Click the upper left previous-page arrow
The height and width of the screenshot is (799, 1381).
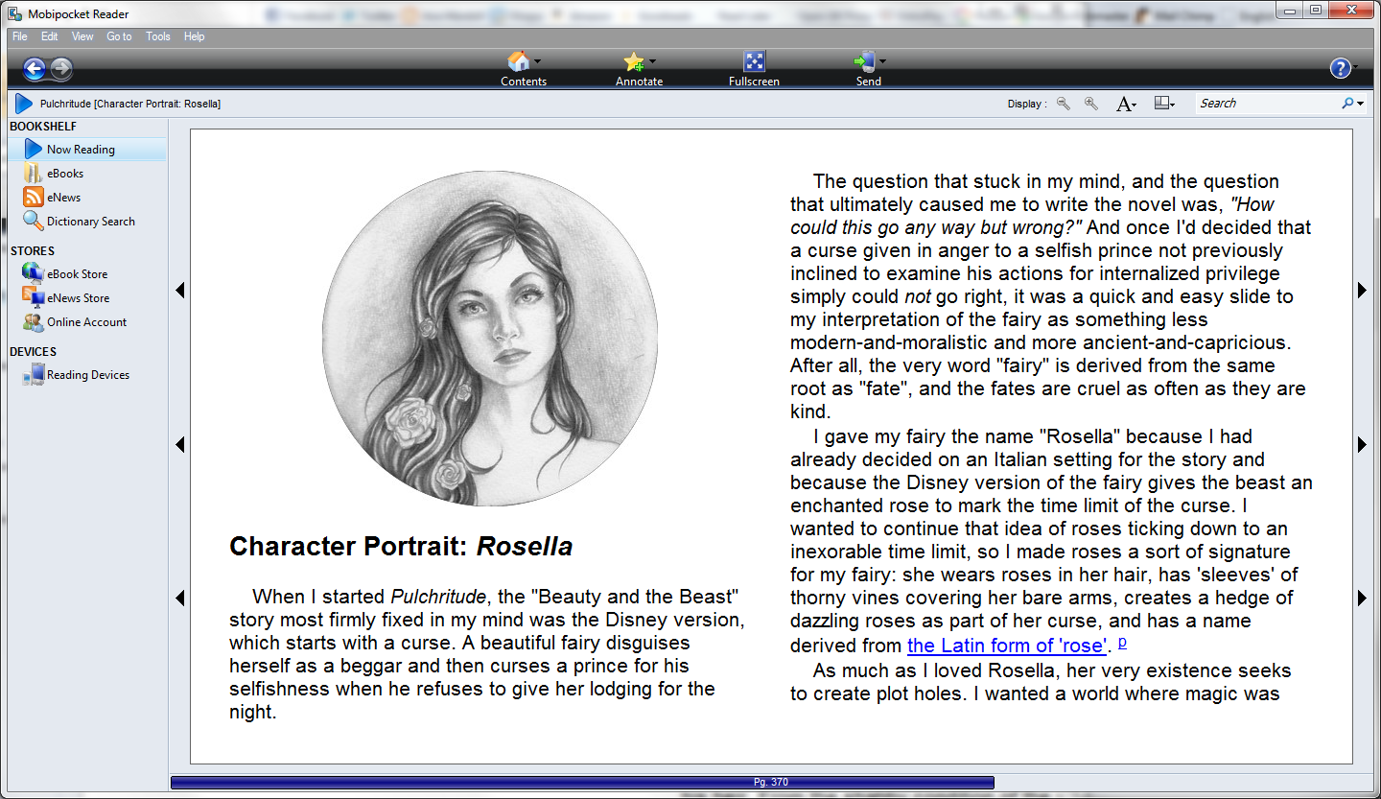click(179, 290)
